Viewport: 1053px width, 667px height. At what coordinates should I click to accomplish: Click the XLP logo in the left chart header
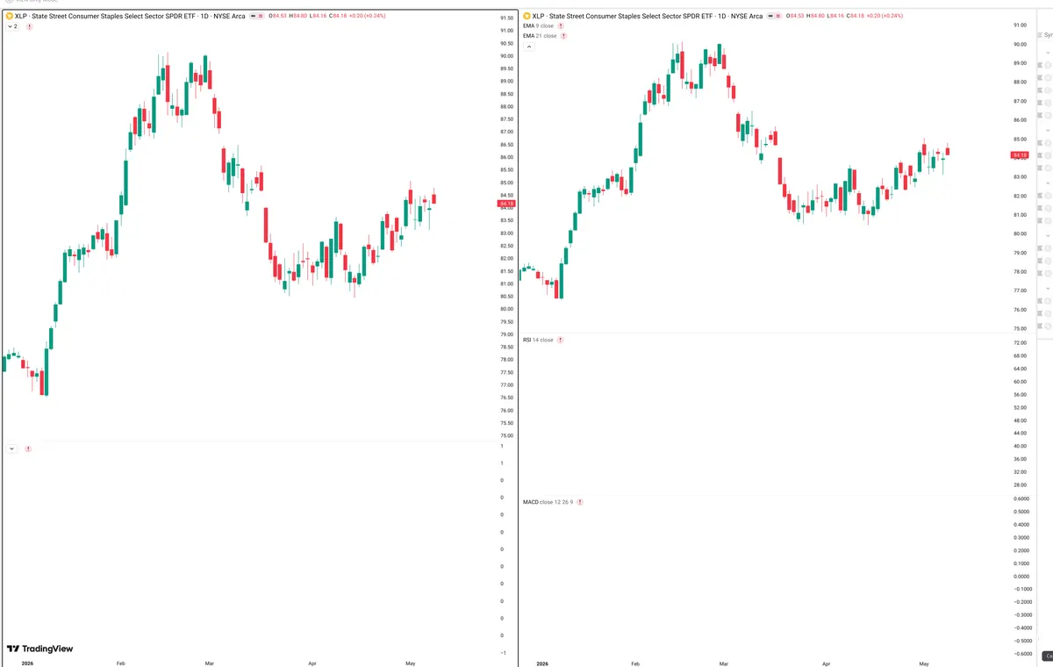(10, 16)
